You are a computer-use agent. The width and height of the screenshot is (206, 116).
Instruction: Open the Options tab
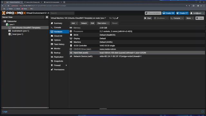(59, 40)
